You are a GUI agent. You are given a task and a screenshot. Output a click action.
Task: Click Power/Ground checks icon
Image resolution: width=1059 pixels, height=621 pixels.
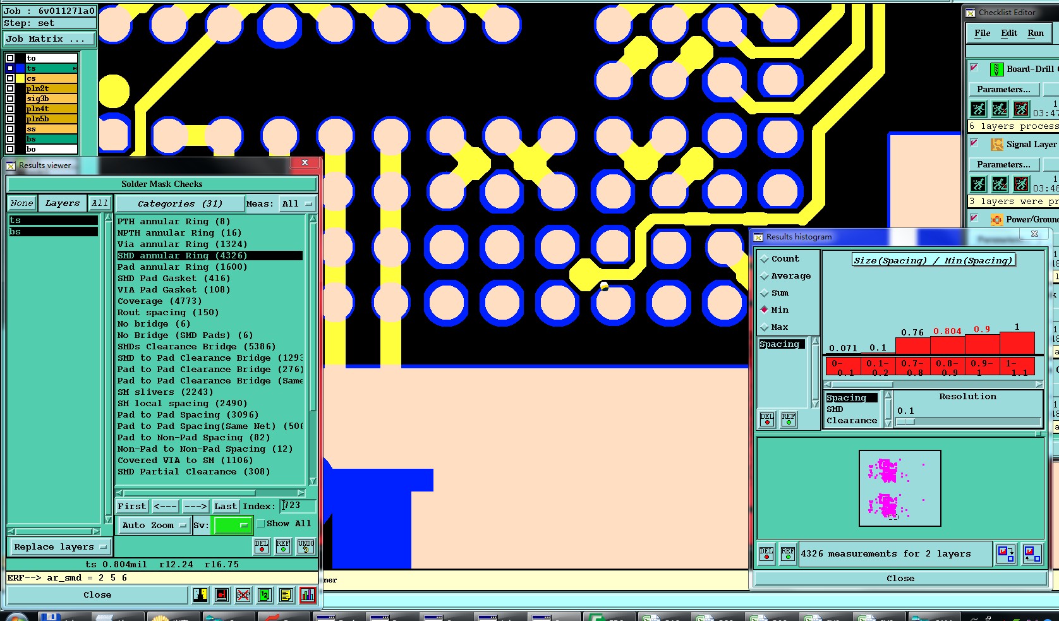pyautogui.click(x=996, y=219)
